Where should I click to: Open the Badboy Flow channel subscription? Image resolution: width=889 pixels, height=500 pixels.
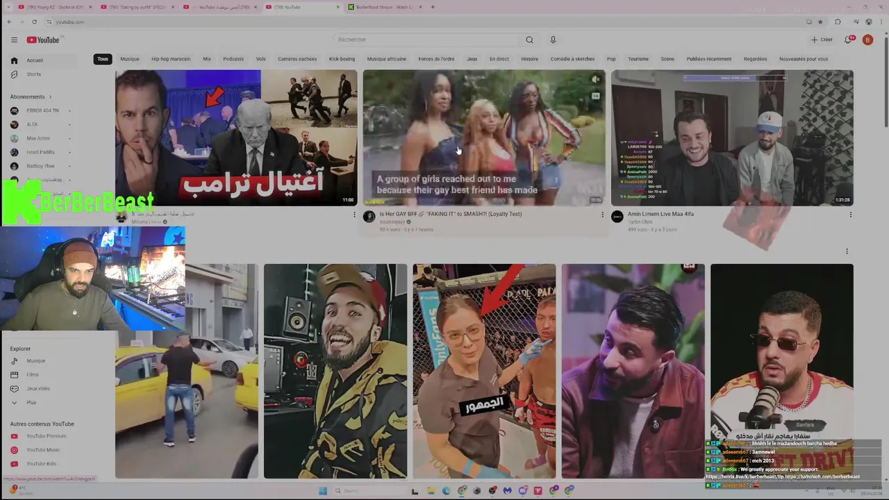click(42, 166)
